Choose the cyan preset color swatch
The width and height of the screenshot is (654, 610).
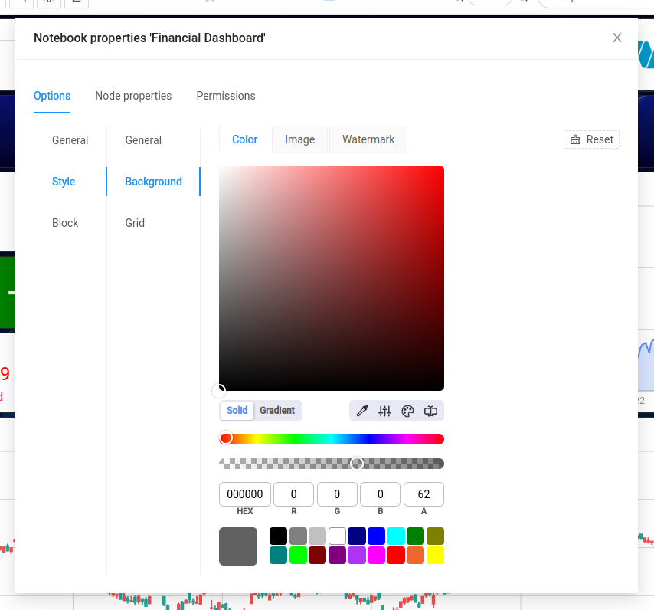coord(396,536)
